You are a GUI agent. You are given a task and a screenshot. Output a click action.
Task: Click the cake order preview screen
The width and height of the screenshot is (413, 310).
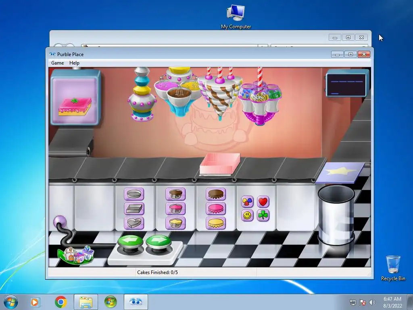click(75, 97)
